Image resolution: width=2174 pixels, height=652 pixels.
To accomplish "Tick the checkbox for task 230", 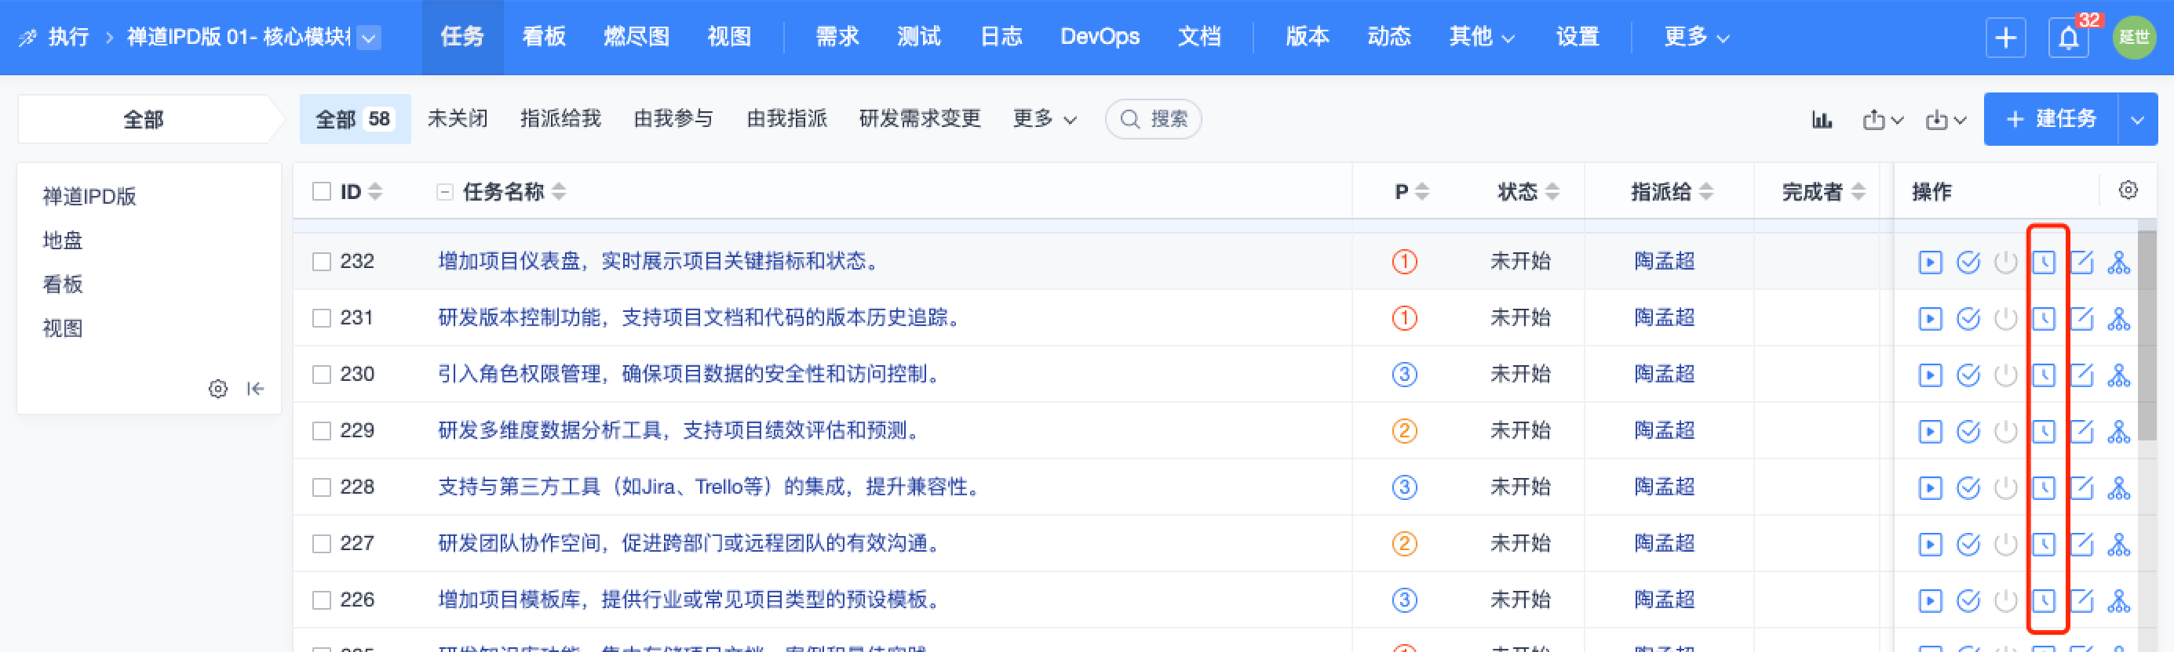I will 322,375.
